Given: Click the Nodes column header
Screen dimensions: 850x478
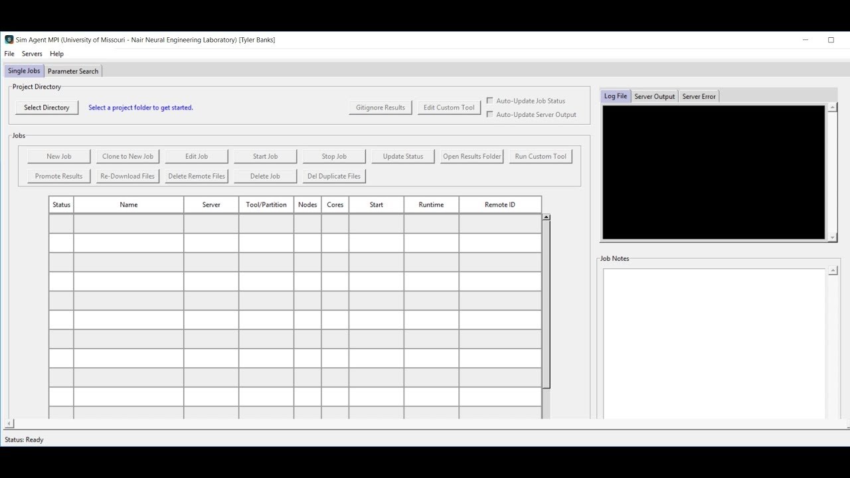Looking at the screenshot, I should (307, 204).
